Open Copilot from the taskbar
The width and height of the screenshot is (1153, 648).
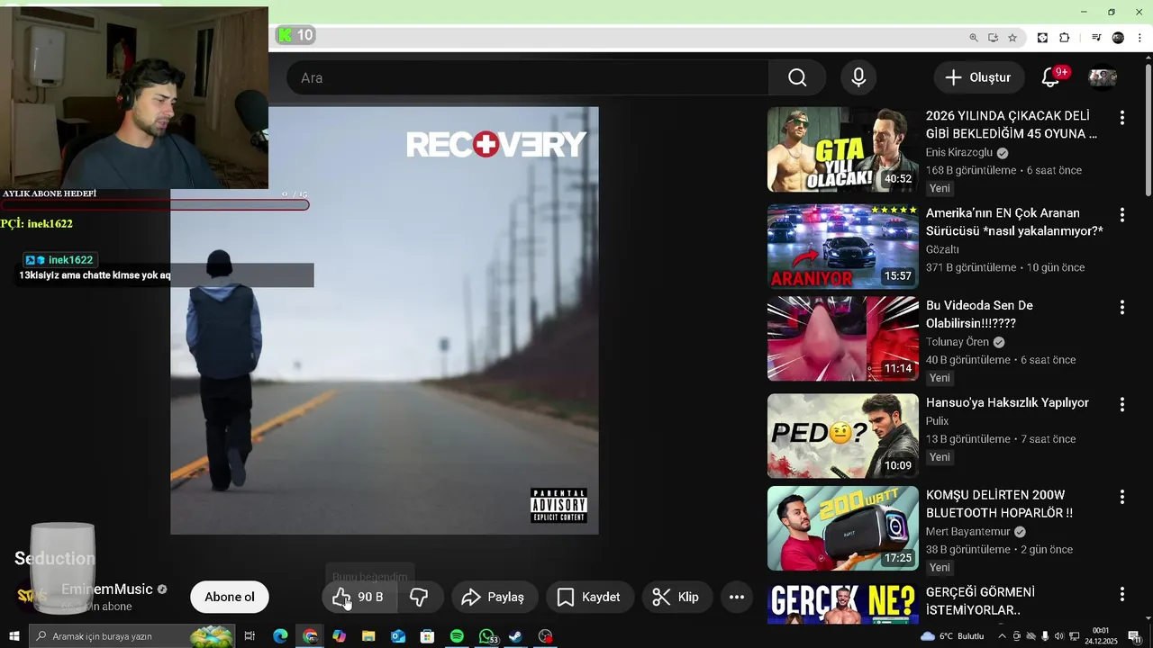tap(339, 636)
